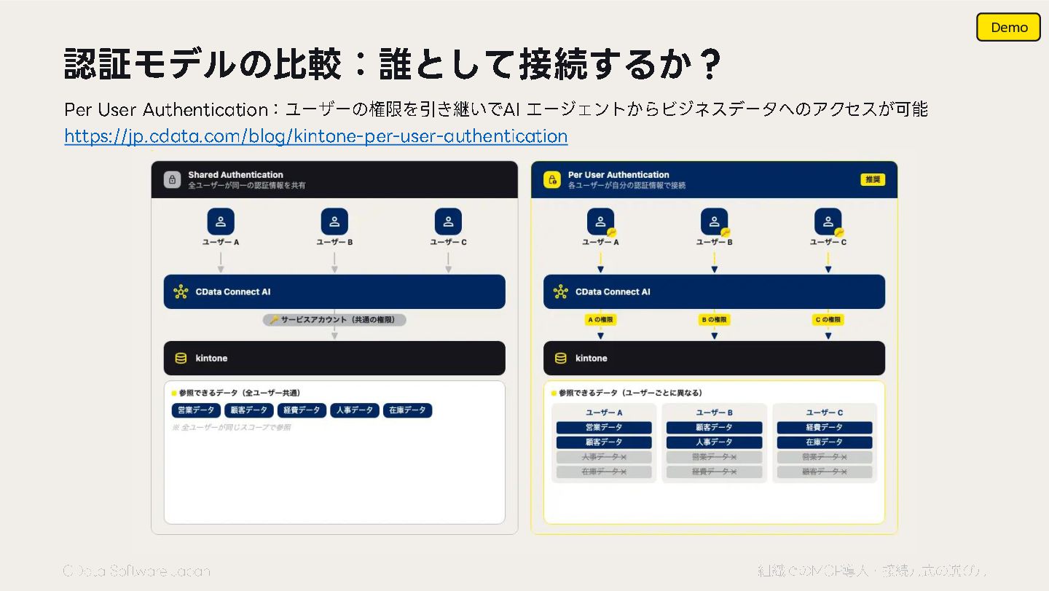
Task: Click ユーザー A icon in Shared Authentication panel
Action: pyautogui.click(x=221, y=222)
